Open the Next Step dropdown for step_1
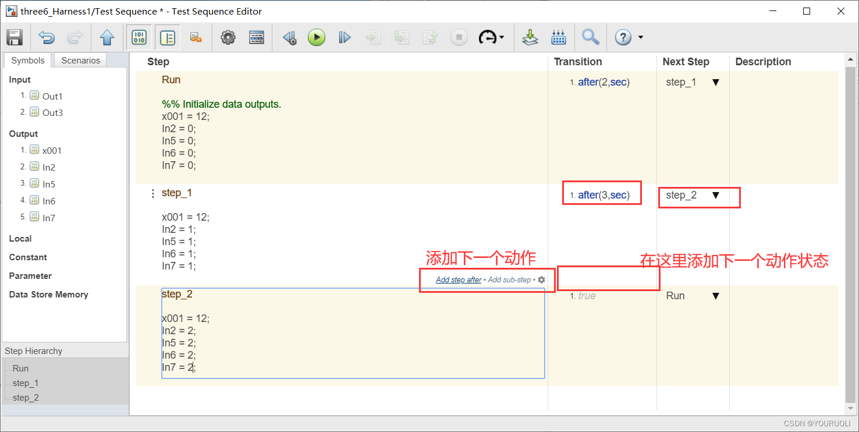859x432 pixels. (x=715, y=195)
